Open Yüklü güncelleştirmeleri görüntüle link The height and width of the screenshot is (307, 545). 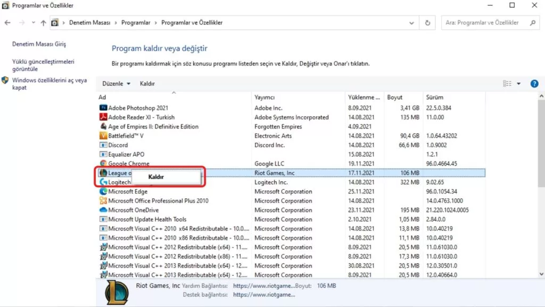(x=43, y=65)
